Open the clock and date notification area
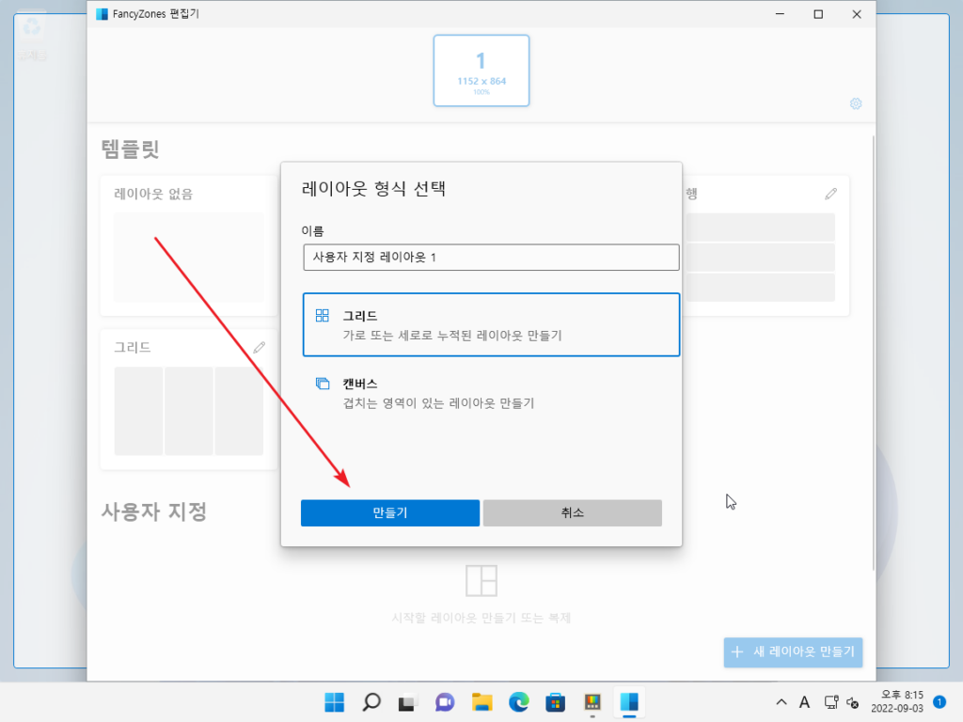The height and width of the screenshot is (722, 963). [896, 702]
